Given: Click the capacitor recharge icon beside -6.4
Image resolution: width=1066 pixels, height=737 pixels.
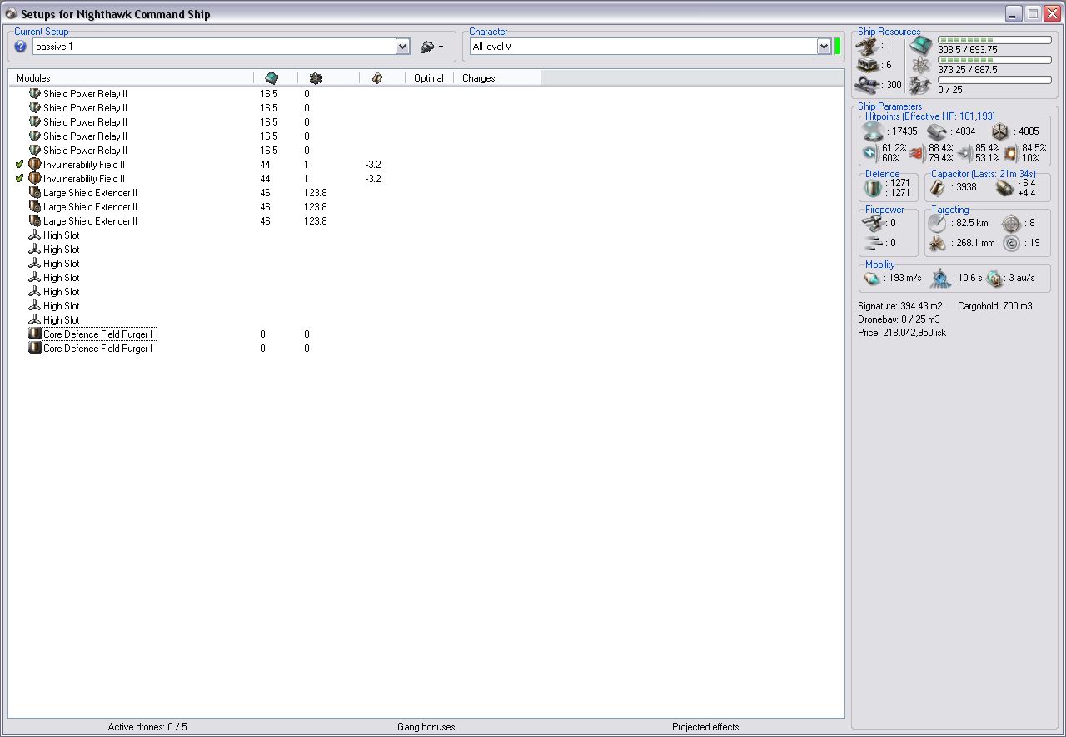Looking at the screenshot, I should tap(1004, 188).
